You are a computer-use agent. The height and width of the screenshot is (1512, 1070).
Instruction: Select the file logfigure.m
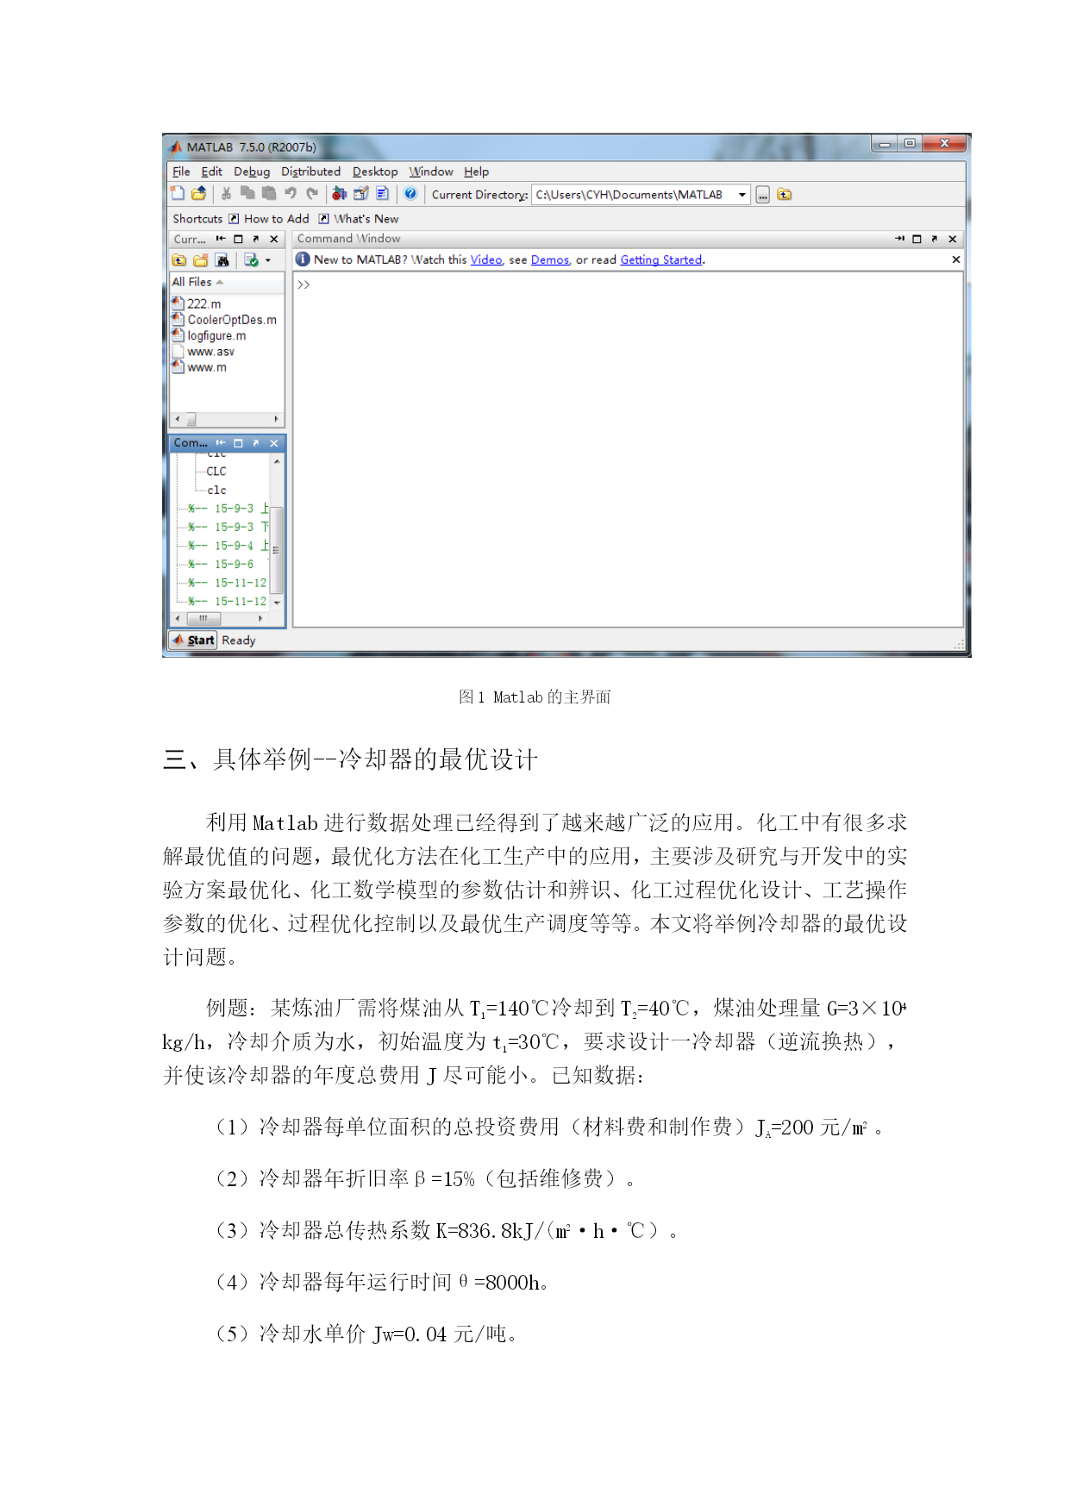pyautogui.click(x=210, y=335)
